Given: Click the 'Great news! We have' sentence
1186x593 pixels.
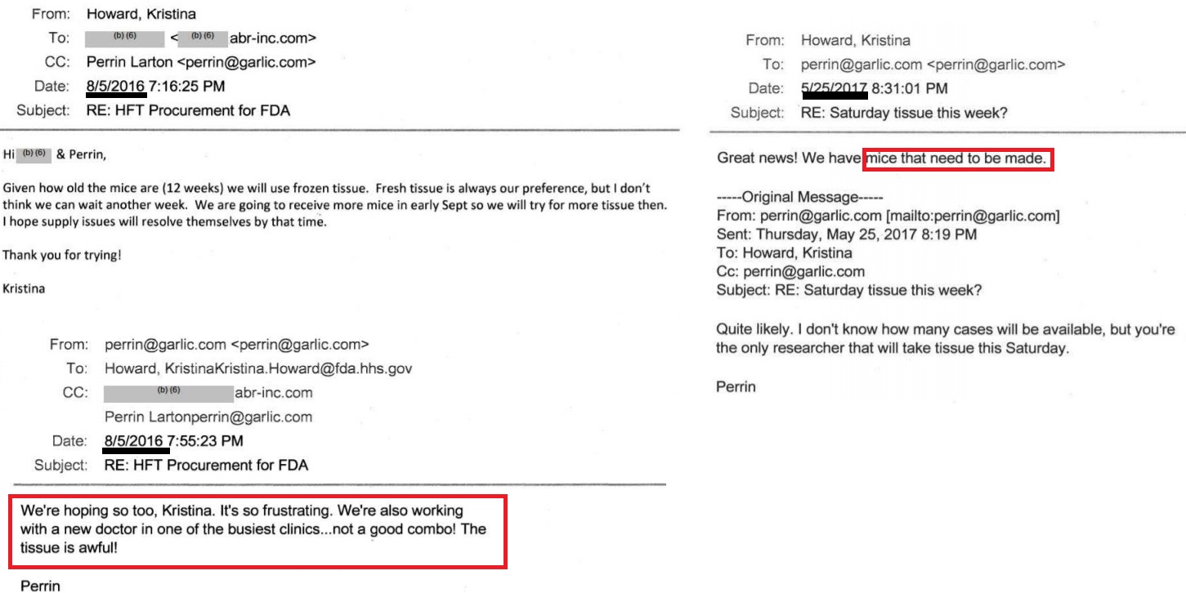Looking at the screenshot, I should pyautogui.click(x=883, y=158).
